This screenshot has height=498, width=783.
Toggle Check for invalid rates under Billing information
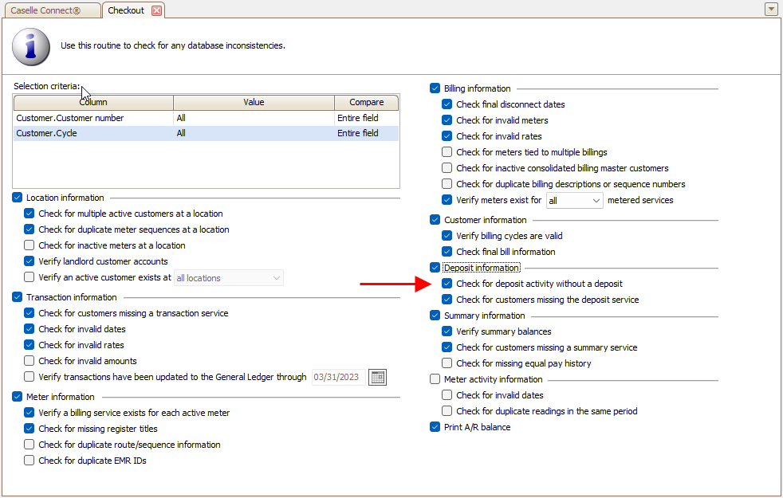(x=447, y=136)
